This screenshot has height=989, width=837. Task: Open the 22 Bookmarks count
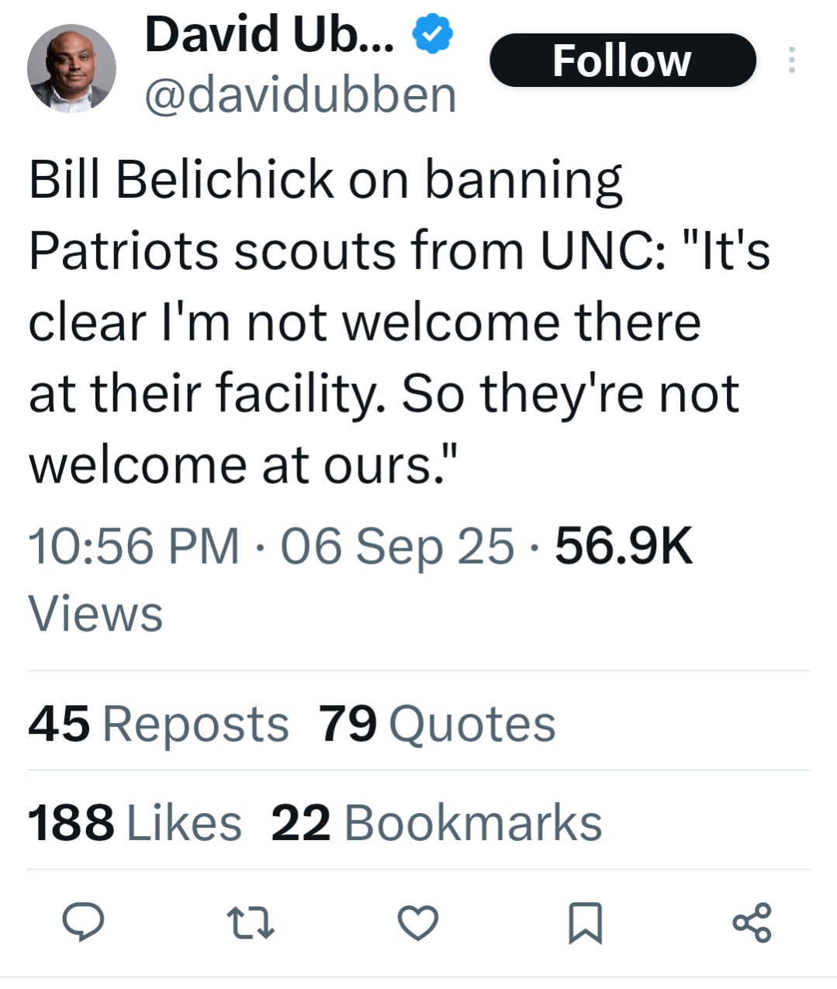tap(436, 822)
